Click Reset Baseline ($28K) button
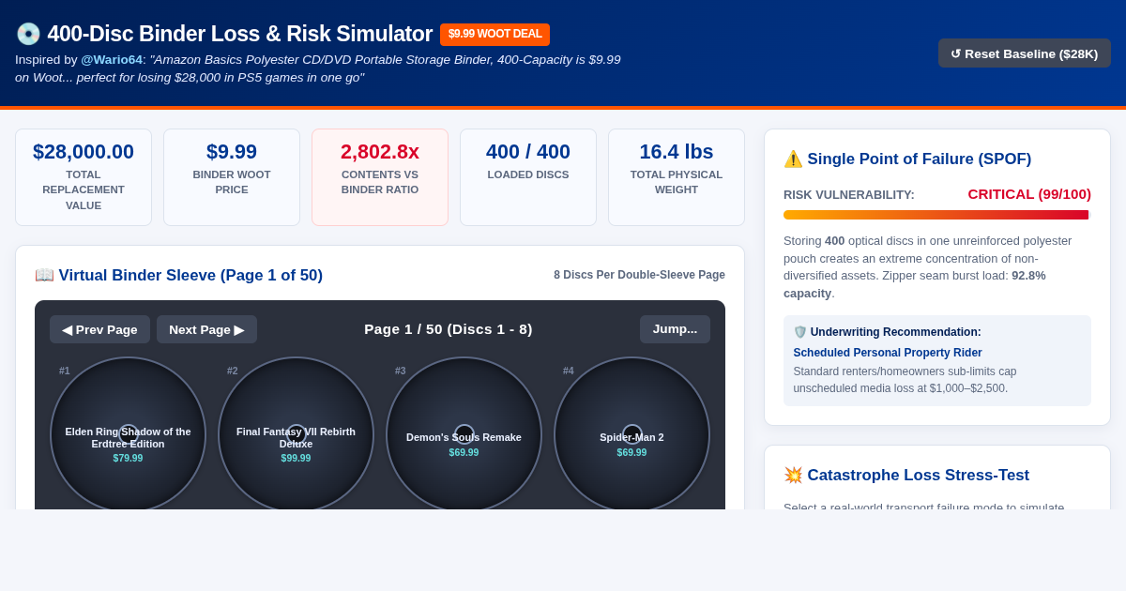Screen dimensions: 1126x591 click(1024, 53)
